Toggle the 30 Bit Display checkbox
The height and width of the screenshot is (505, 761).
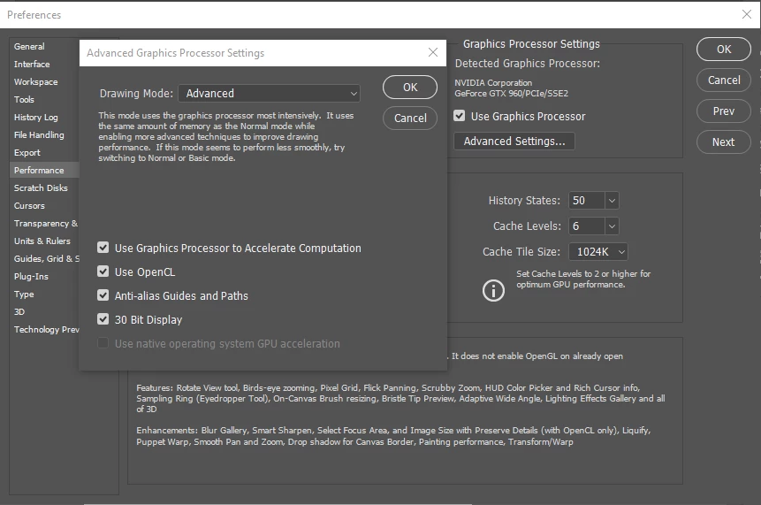click(103, 319)
